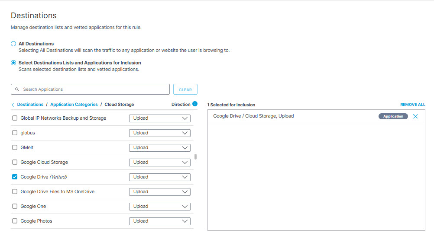Click the search magnifier icon

point(17,89)
